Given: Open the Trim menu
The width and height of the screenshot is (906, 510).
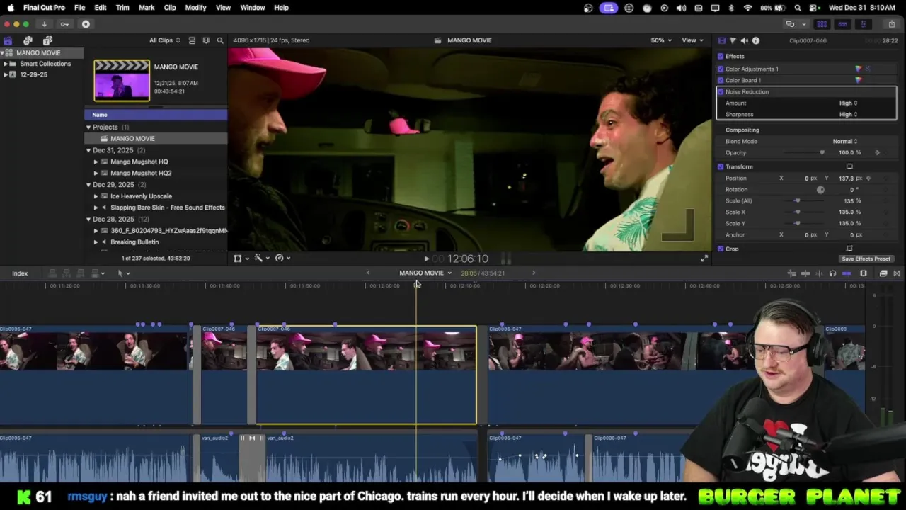Looking at the screenshot, I should (x=122, y=8).
